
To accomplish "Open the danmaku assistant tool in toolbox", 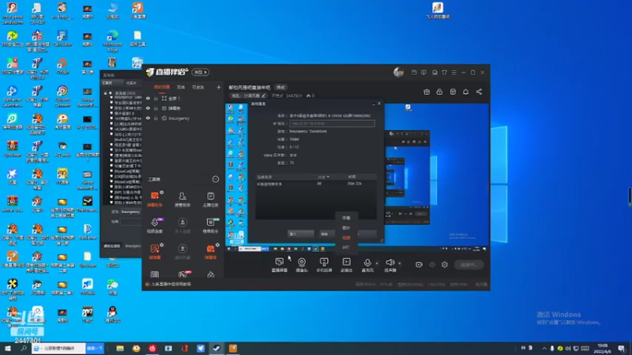I will click(154, 200).
